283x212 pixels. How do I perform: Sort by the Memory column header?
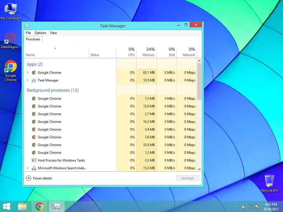pos(146,52)
